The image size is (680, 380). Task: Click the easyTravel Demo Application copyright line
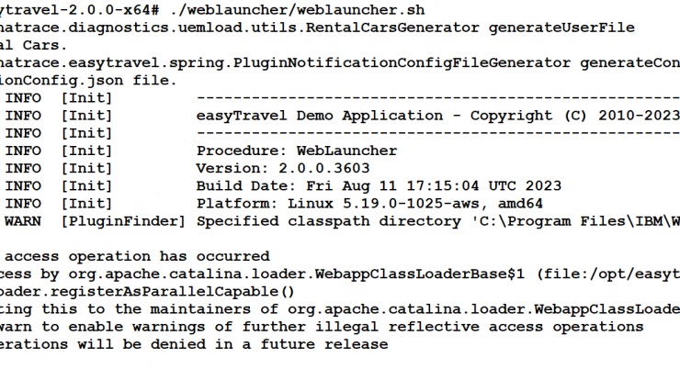(x=438, y=116)
